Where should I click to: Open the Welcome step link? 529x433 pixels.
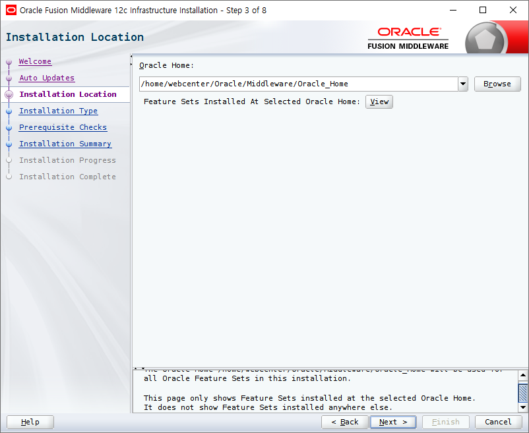[35, 61]
